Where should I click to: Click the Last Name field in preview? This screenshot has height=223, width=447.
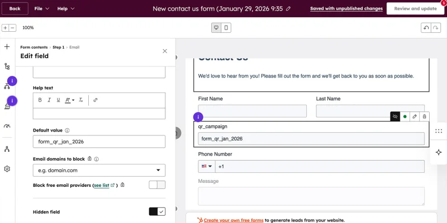pyautogui.click(x=370, y=111)
